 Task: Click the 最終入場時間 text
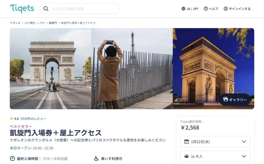[29, 159]
